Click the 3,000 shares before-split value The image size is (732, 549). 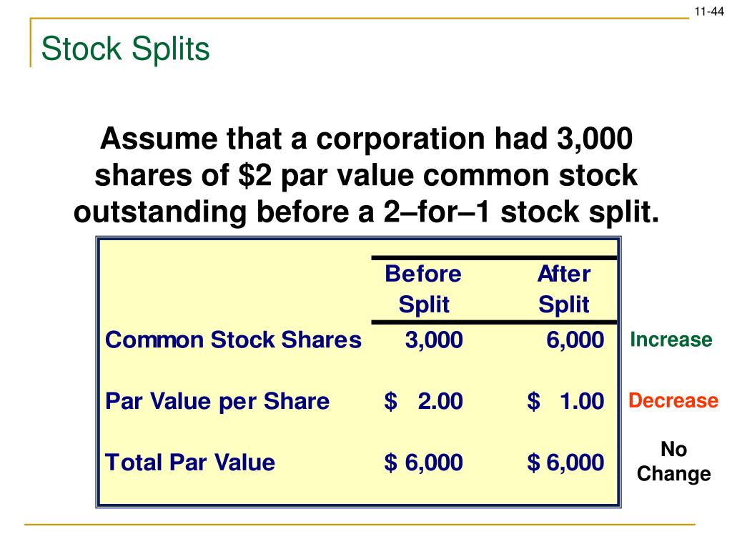coord(434,340)
